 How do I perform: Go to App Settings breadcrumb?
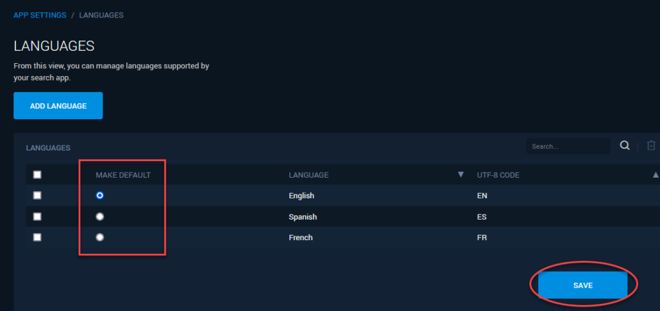point(40,15)
